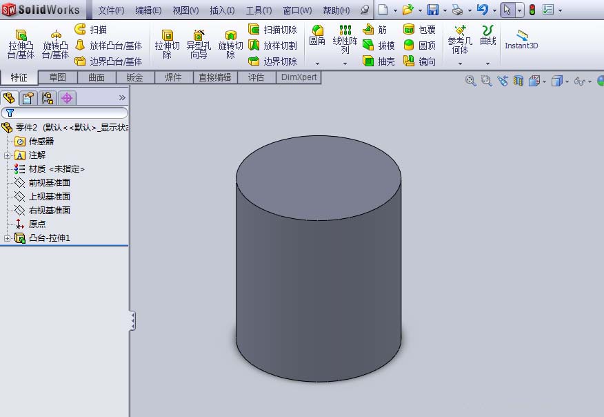Open the 参考几何体 reference geometry tool
Viewport: 604px width, 417px height.
click(x=460, y=39)
